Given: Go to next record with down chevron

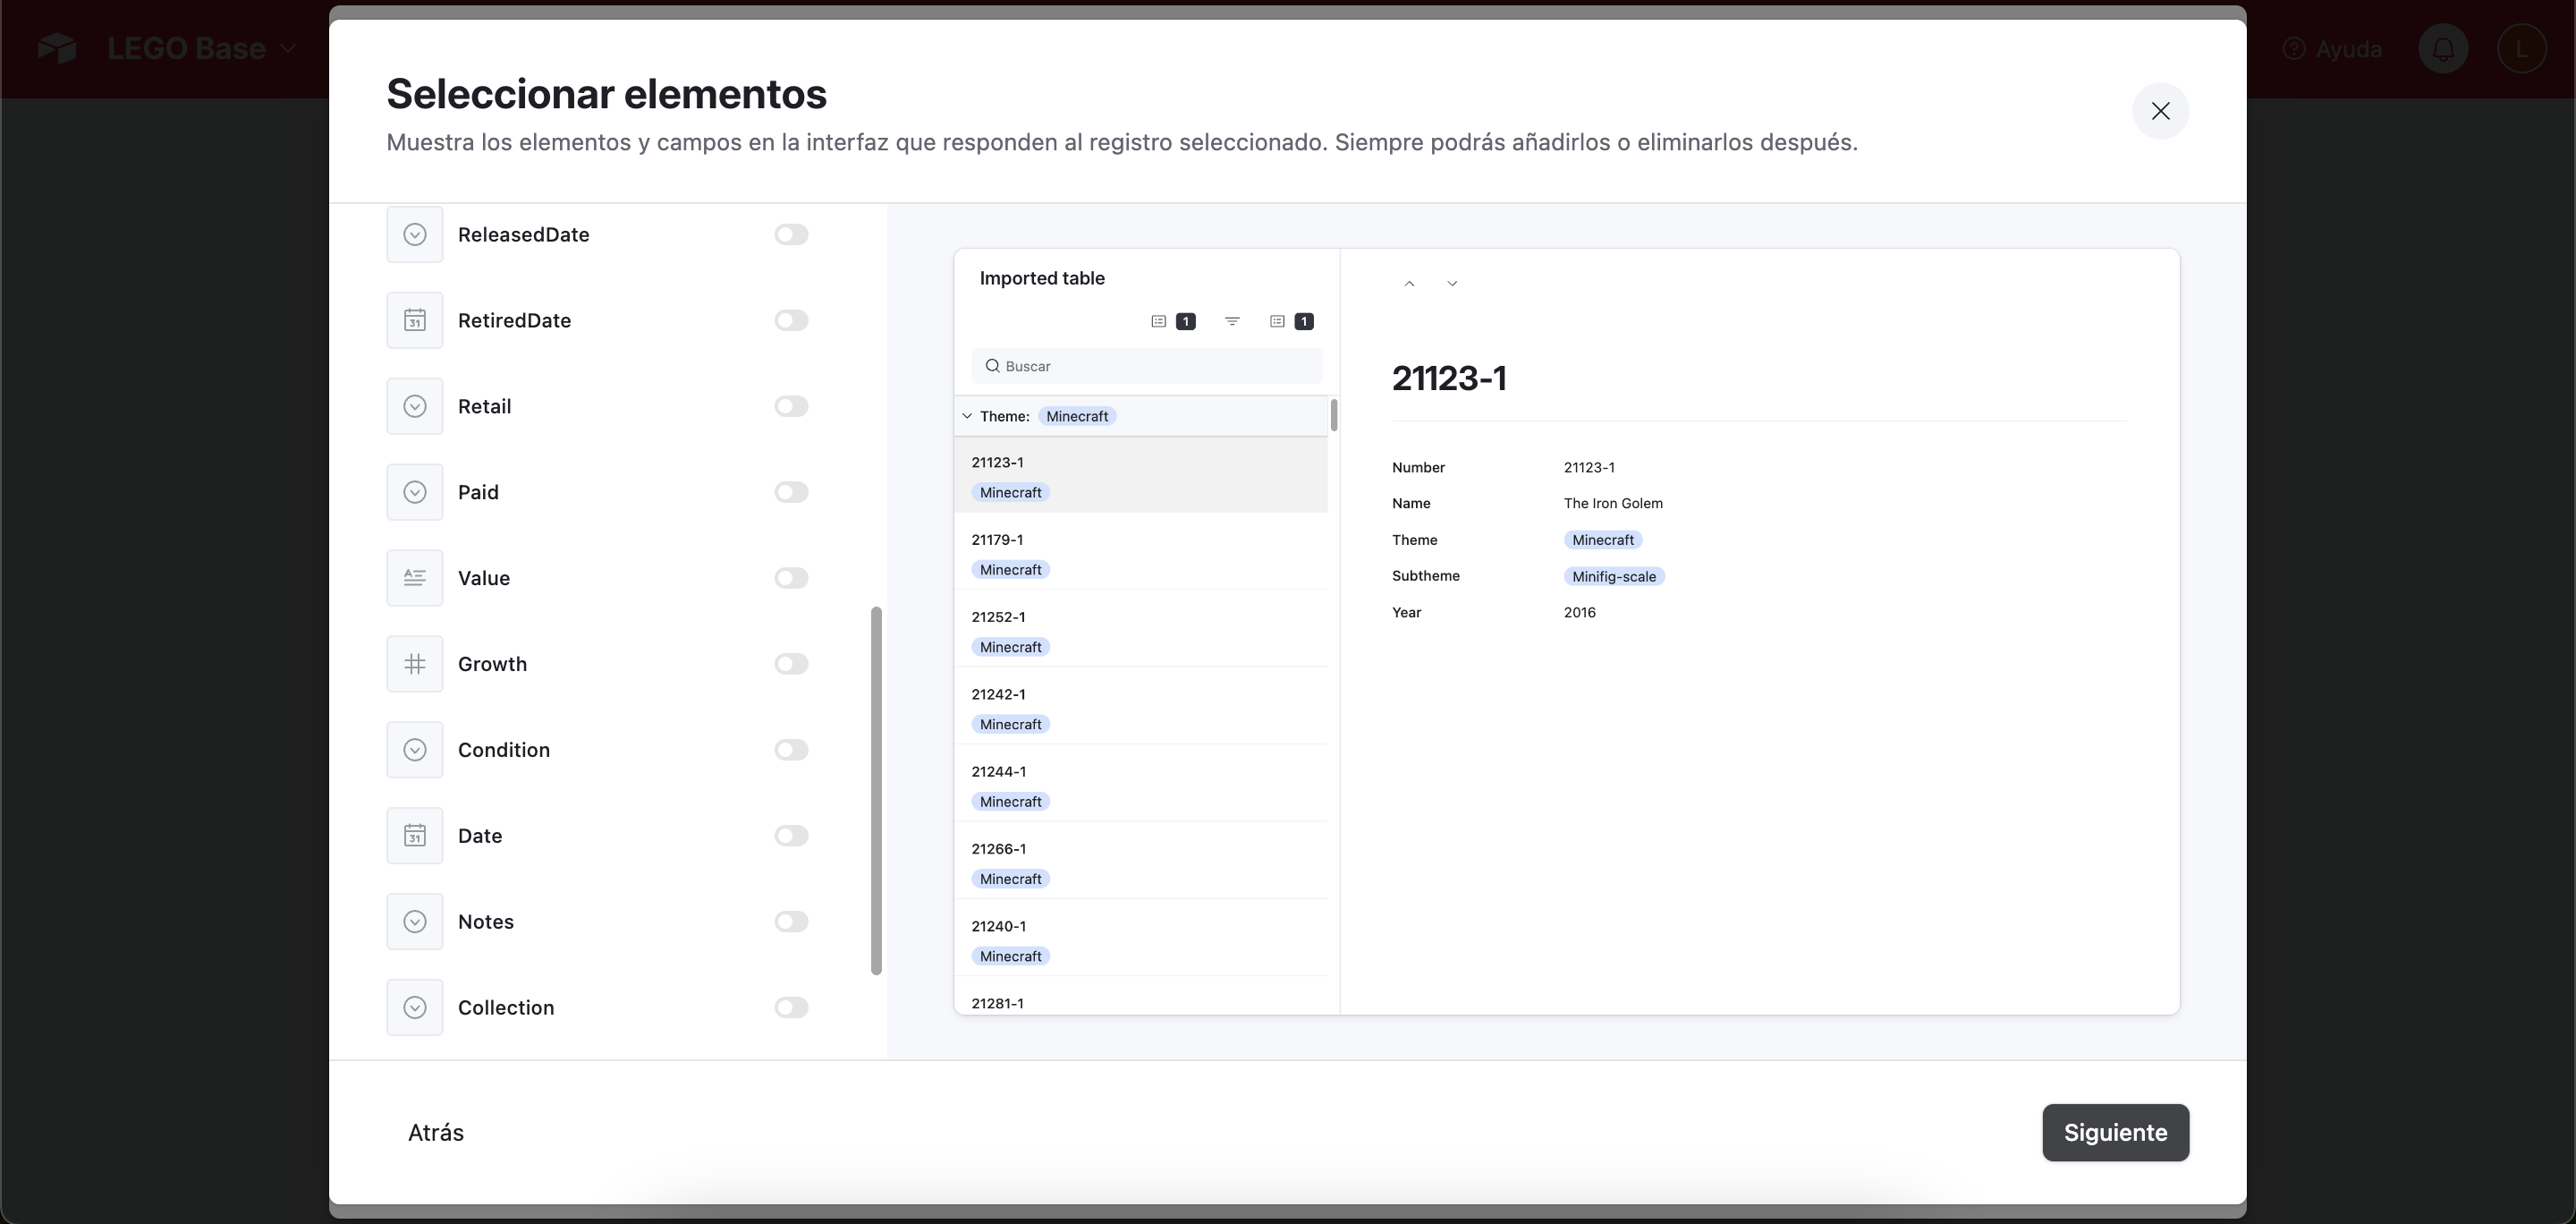Looking at the screenshot, I should point(1452,284).
